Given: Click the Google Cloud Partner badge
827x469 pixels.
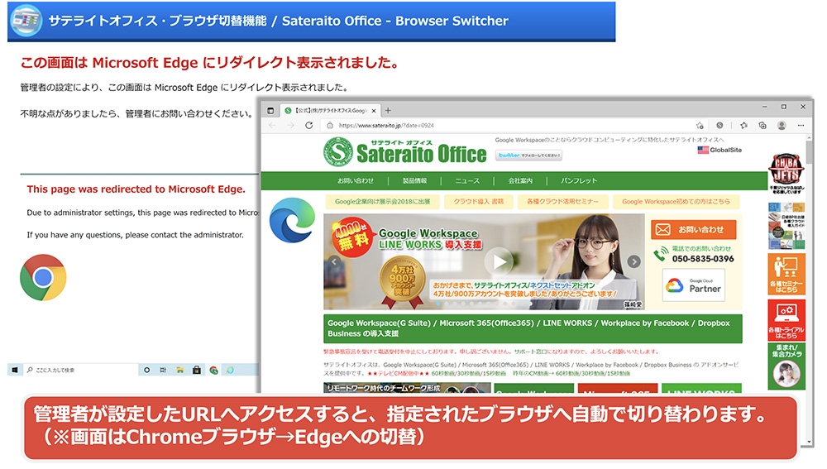Looking at the screenshot, I should (x=693, y=285).
